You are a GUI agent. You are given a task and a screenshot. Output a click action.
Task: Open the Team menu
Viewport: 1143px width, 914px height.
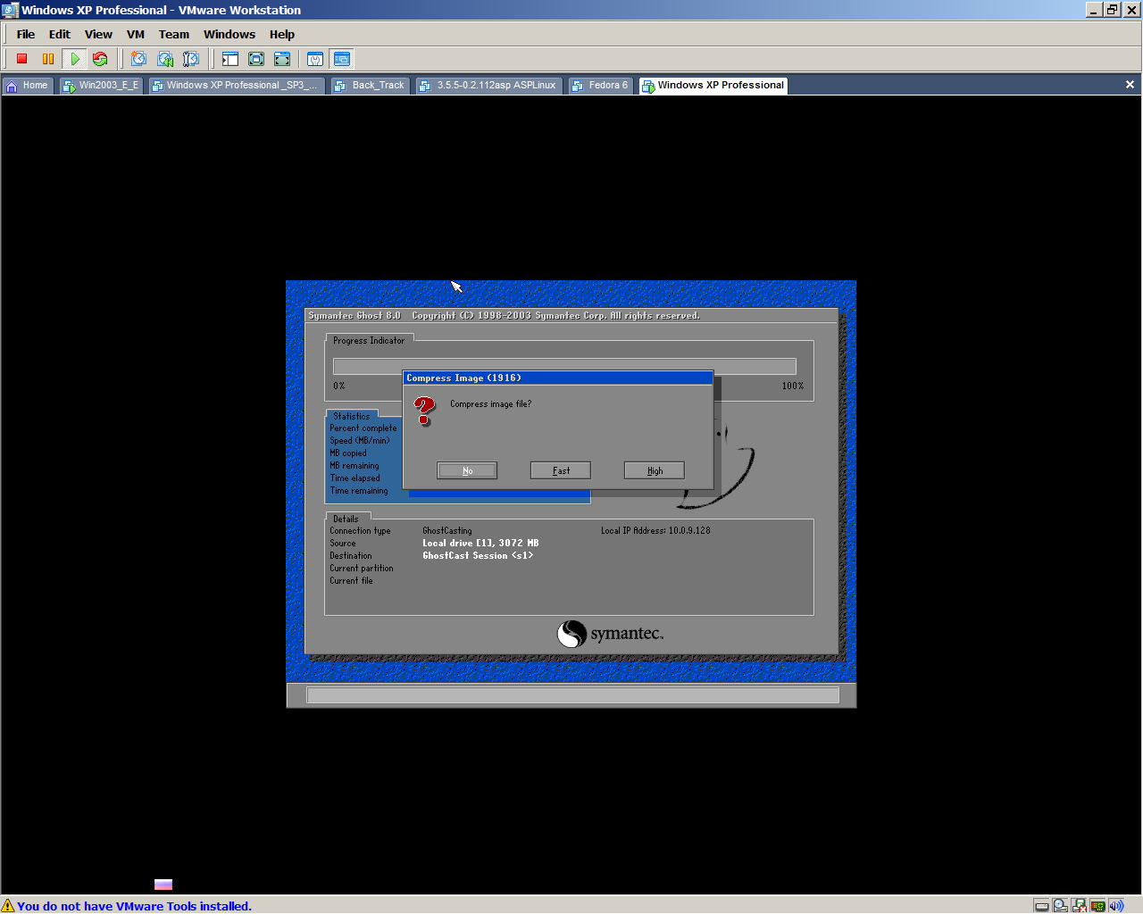174,34
